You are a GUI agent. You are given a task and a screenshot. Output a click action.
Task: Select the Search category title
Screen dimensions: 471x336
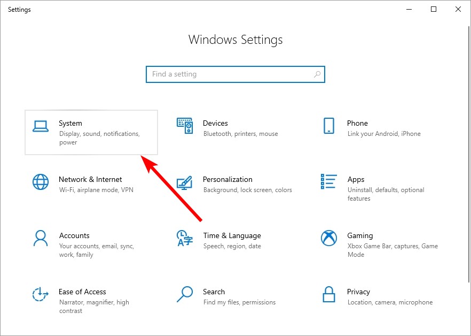click(214, 292)
